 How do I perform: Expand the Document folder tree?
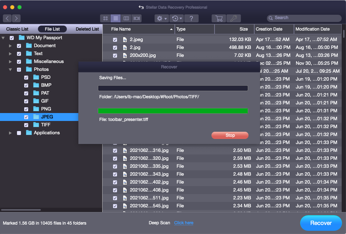point(10,46)
